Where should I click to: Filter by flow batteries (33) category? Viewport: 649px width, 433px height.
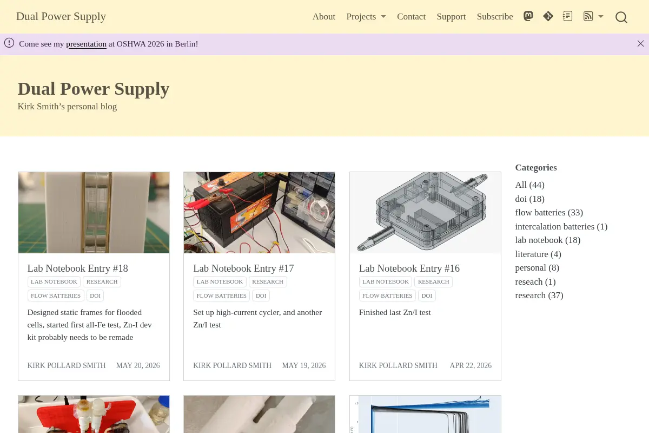[x=549, y=213]
